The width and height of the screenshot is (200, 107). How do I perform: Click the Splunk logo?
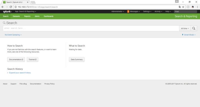7,12
